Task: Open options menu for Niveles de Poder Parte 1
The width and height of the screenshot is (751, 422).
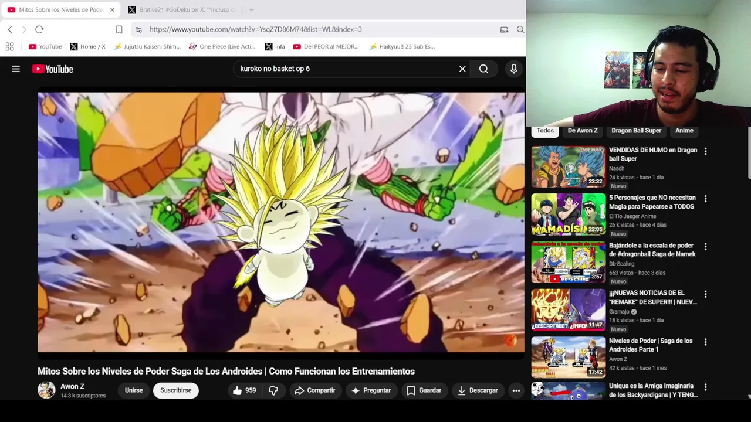Action: pyautogui.click(x=705, y=342)
